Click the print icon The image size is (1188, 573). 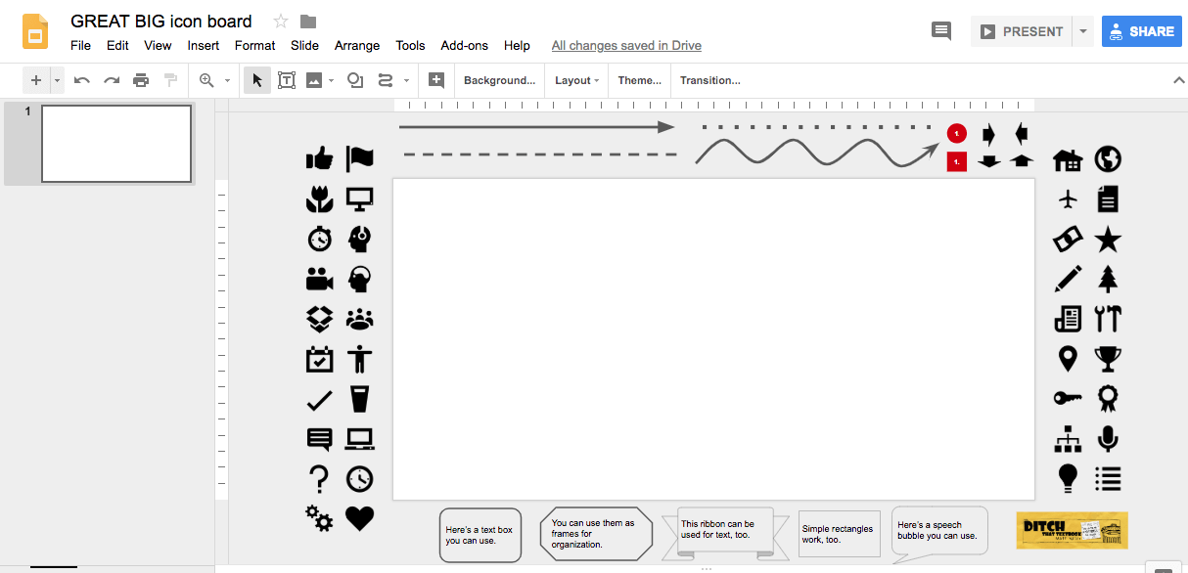(141, 80)
